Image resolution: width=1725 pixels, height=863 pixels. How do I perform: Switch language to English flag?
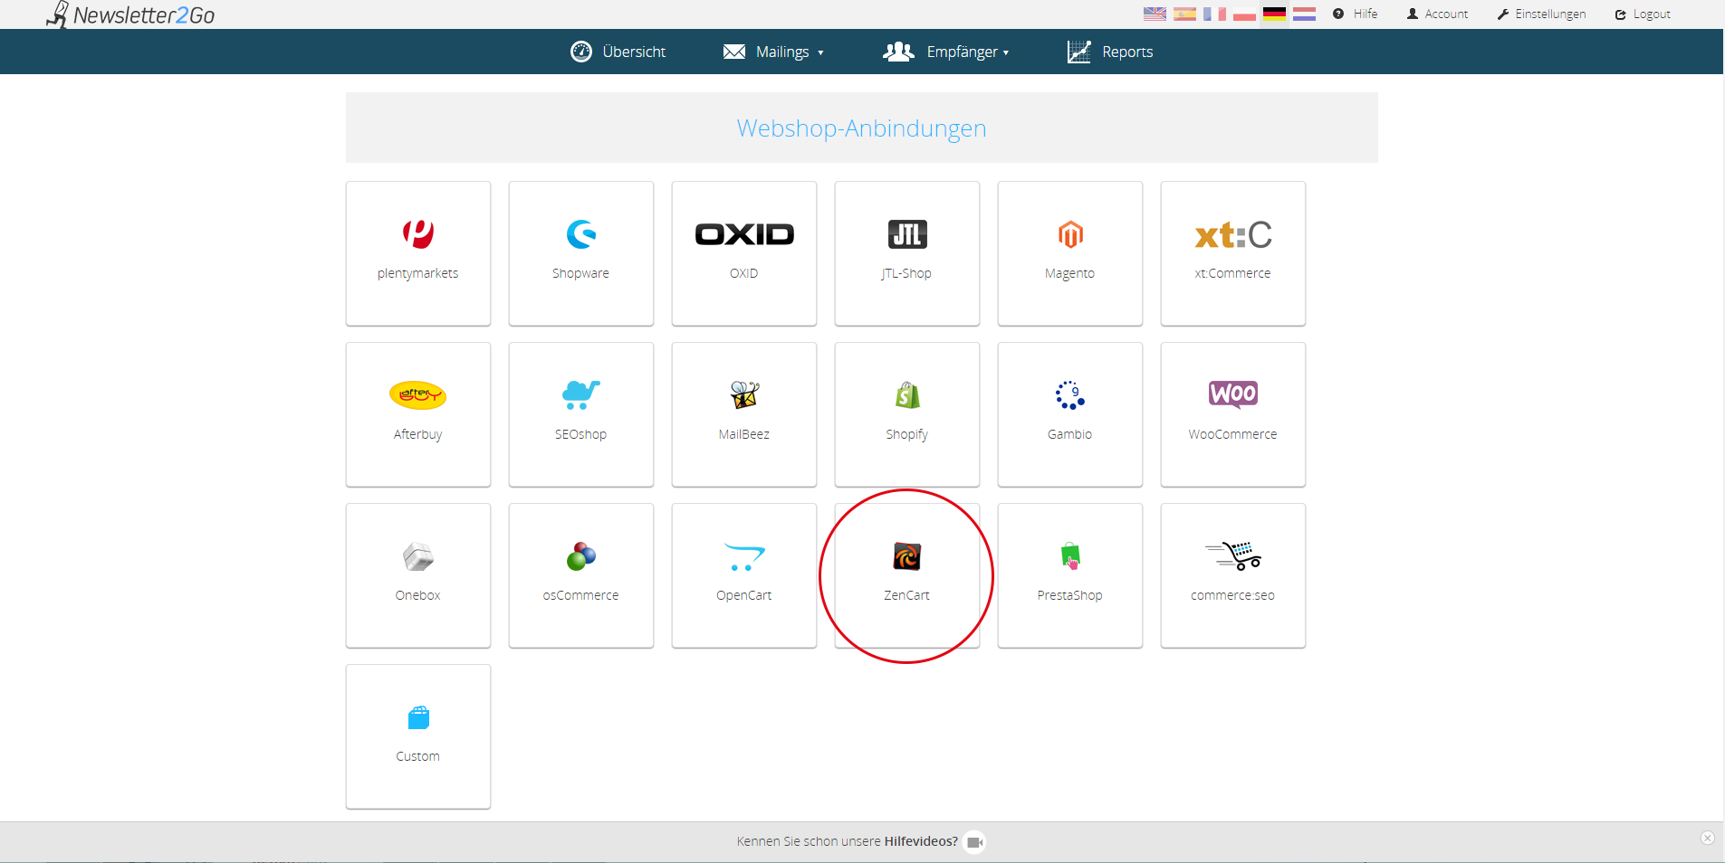[x=1155, y=14]
